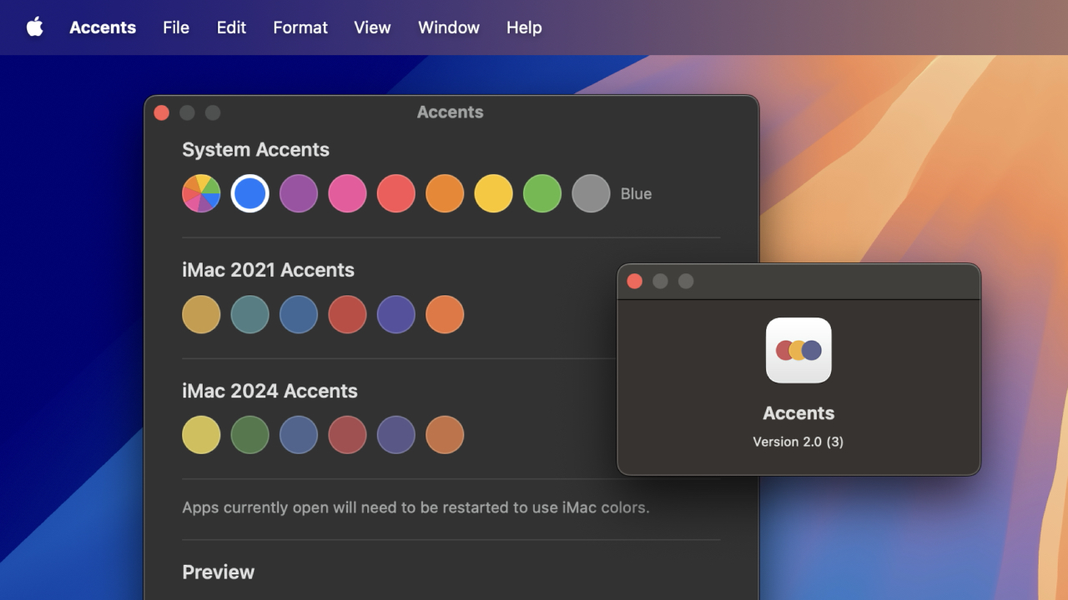Select the Multicolor system accent
This screenshot has width=1068, height=600.
tap(201, 193)
